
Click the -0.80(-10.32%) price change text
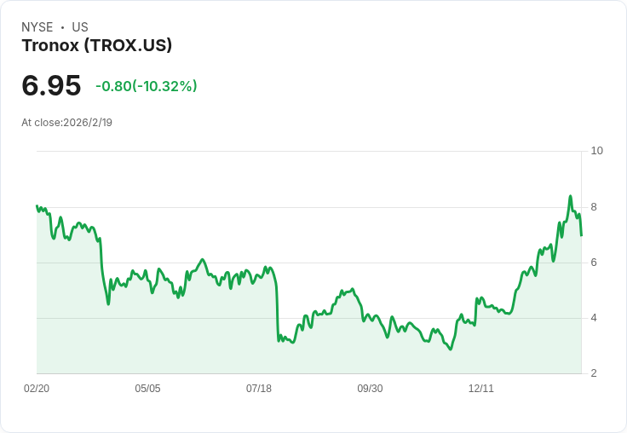click(147, 86)
